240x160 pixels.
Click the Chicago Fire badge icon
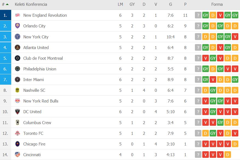17,144
